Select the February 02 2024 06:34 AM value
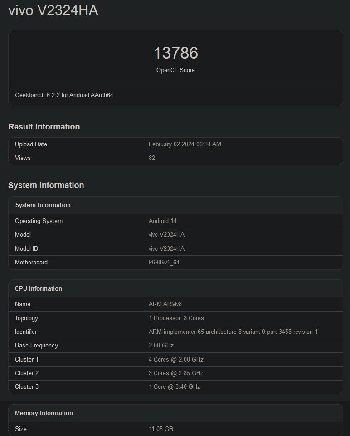Viewport: 350px width, 436px height. 185,144
